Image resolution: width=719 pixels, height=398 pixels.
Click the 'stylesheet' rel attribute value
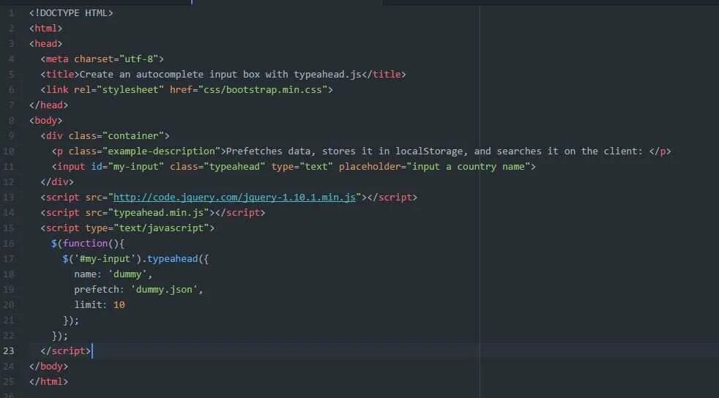tap(130, 90)
